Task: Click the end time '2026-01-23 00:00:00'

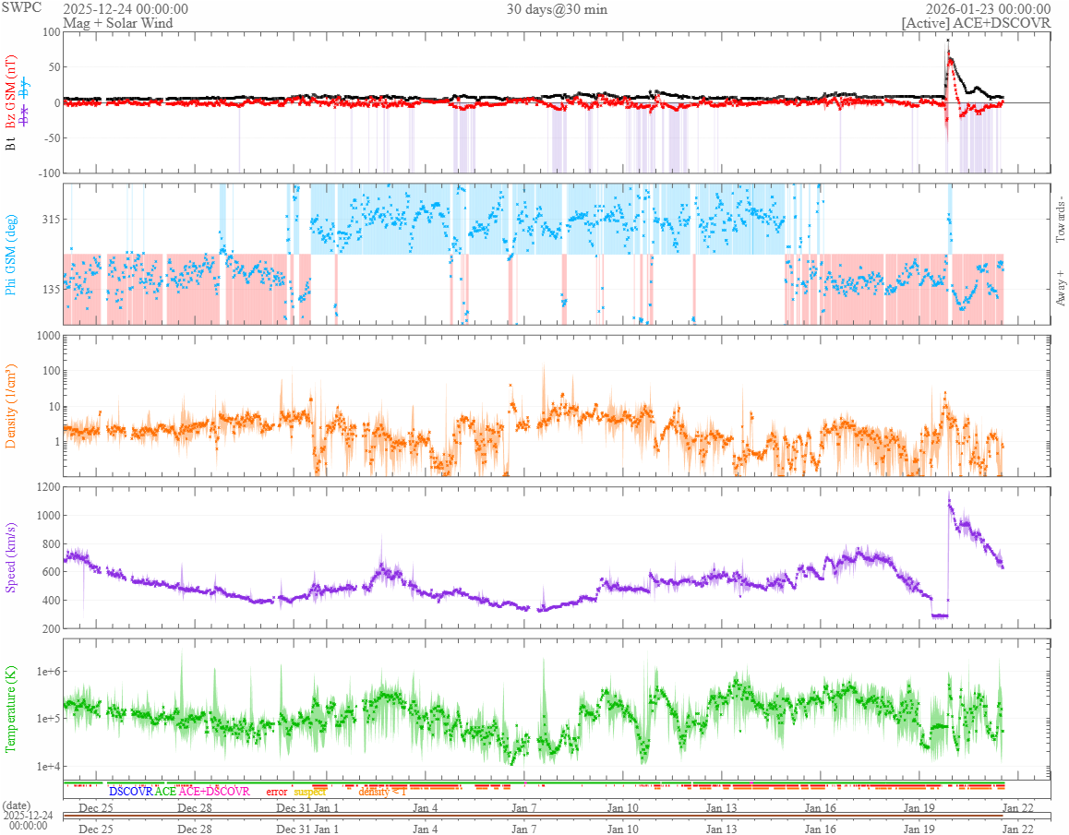Action: 987,9
